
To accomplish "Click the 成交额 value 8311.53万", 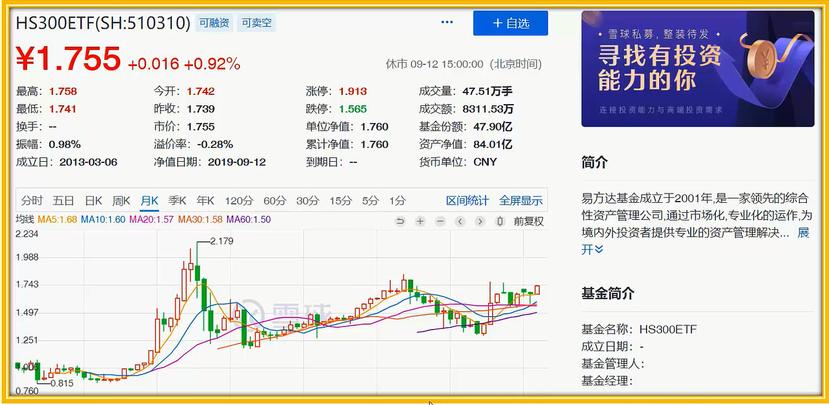I will coord(488,109).
